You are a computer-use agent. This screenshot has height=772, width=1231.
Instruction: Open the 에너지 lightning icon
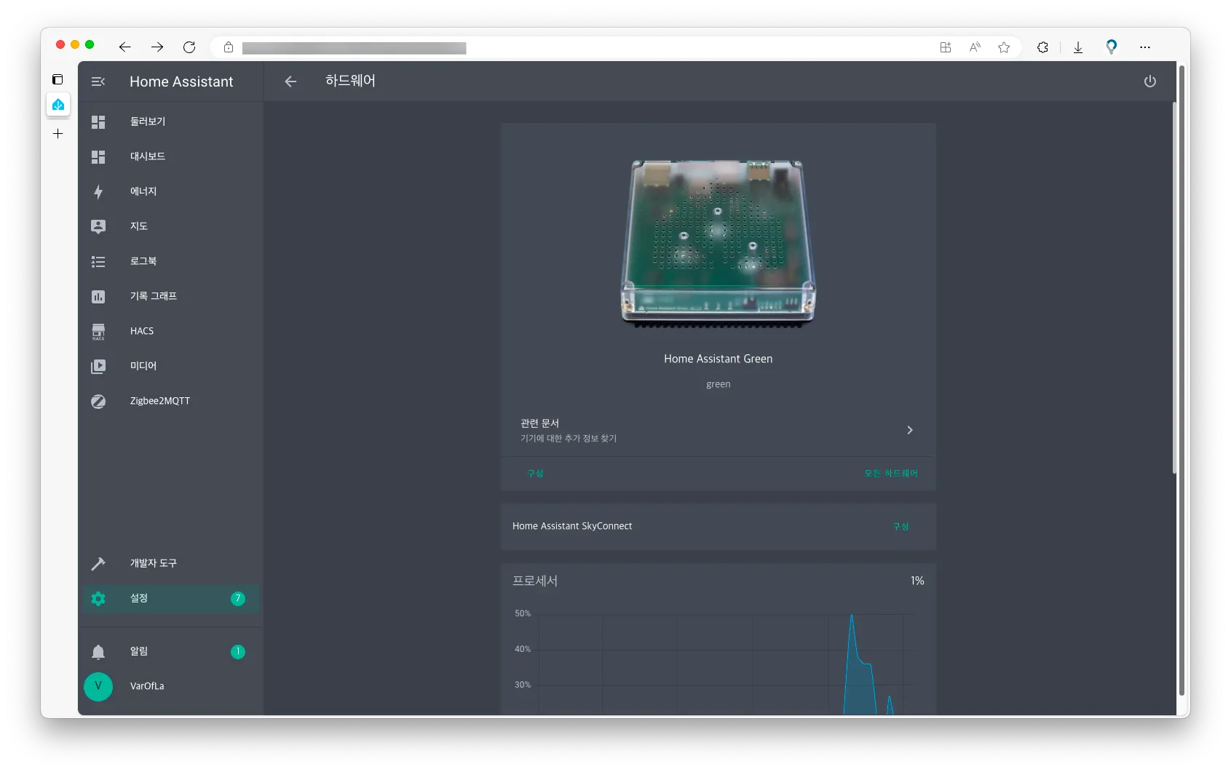98,191
